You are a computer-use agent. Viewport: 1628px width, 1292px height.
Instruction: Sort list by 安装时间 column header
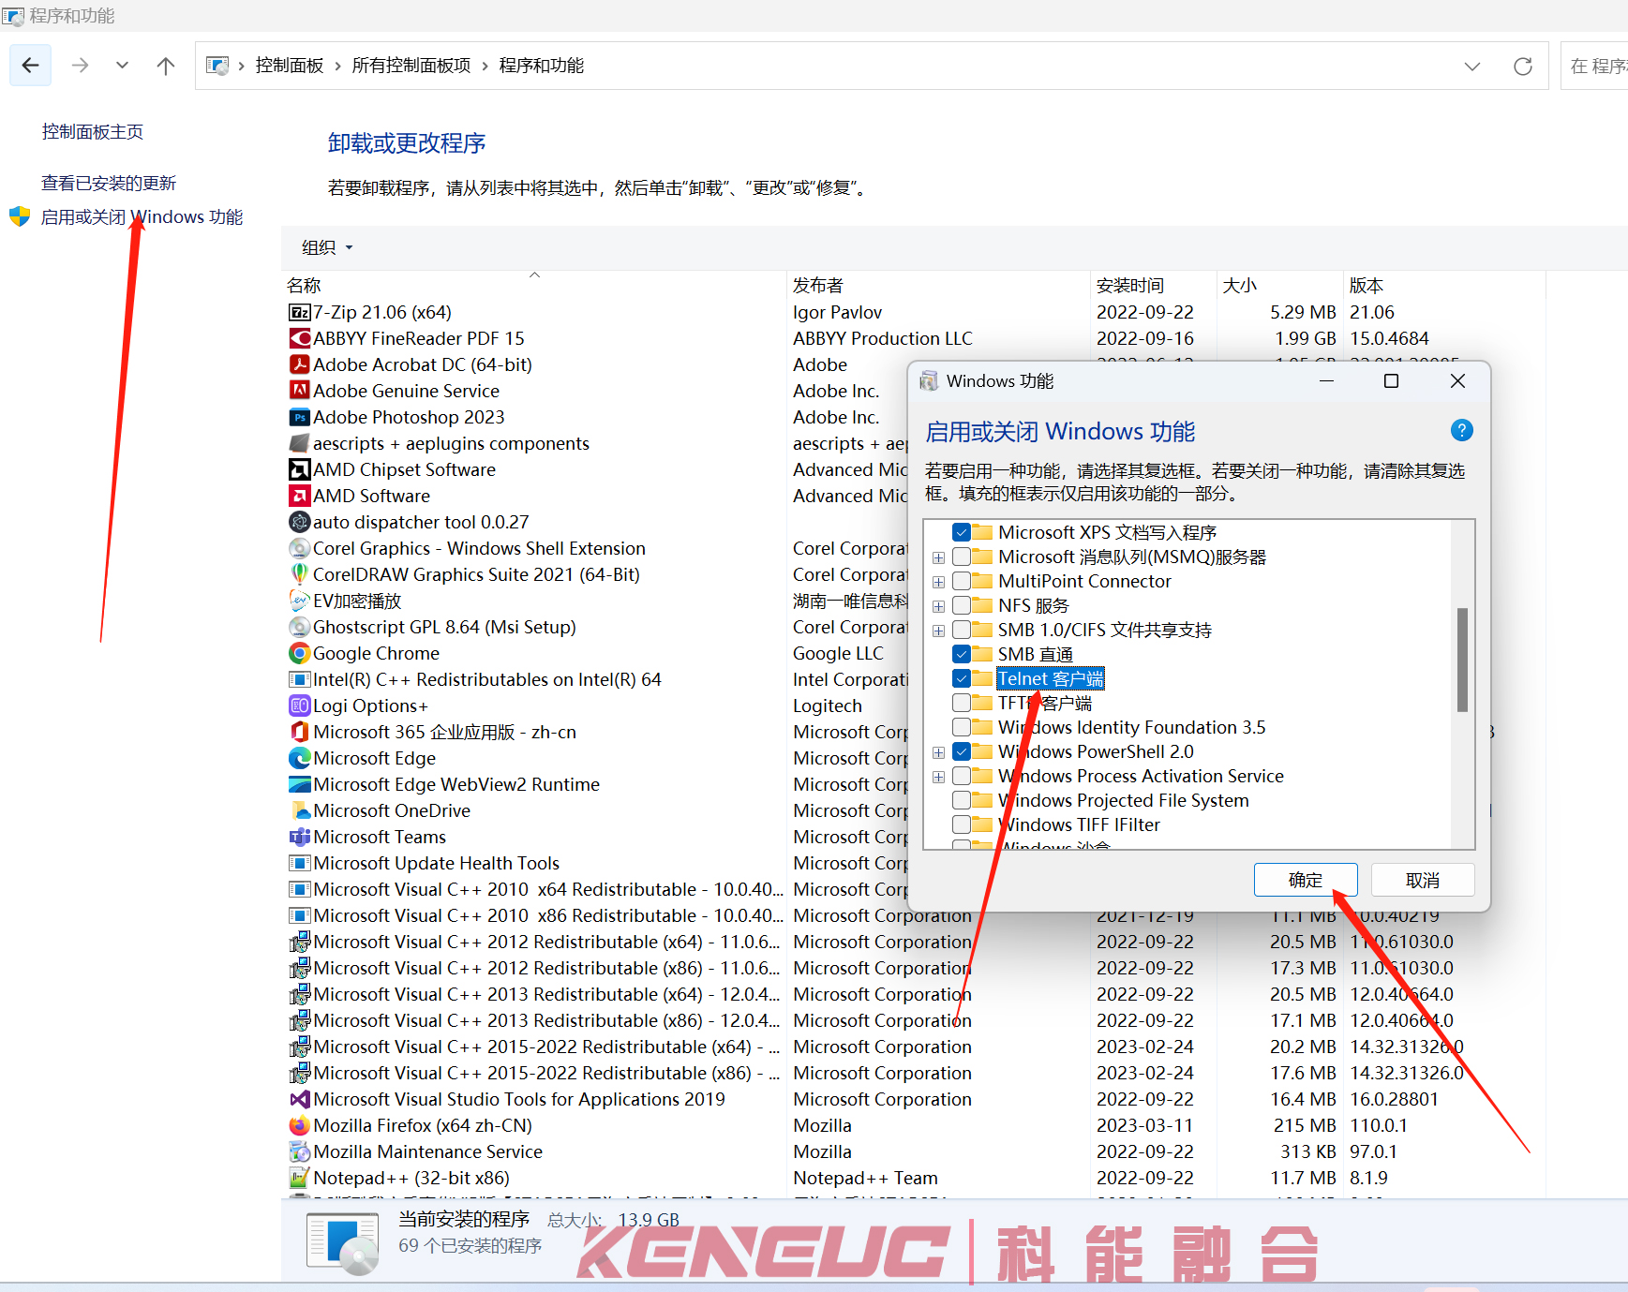coord(1154,285)
